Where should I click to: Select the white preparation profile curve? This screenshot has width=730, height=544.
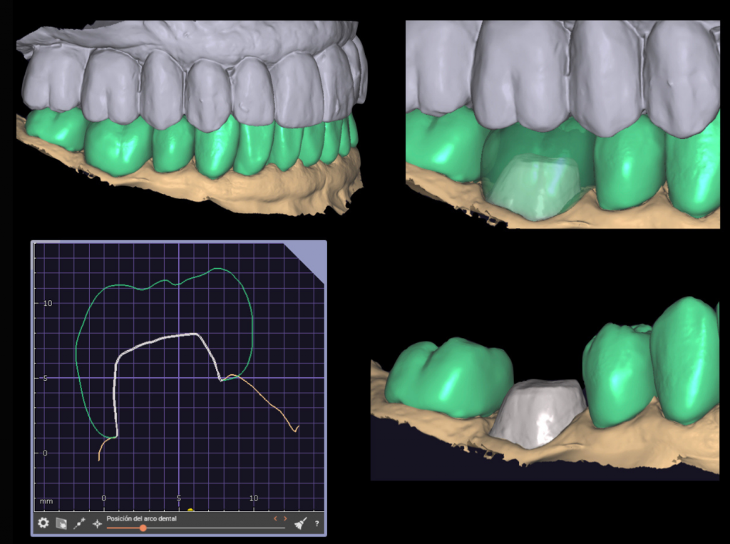point(157,339)
